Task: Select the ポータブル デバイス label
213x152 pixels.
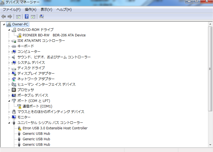Action: coord(33,95)
